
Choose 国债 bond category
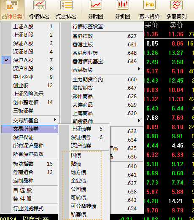pos(84,156)
